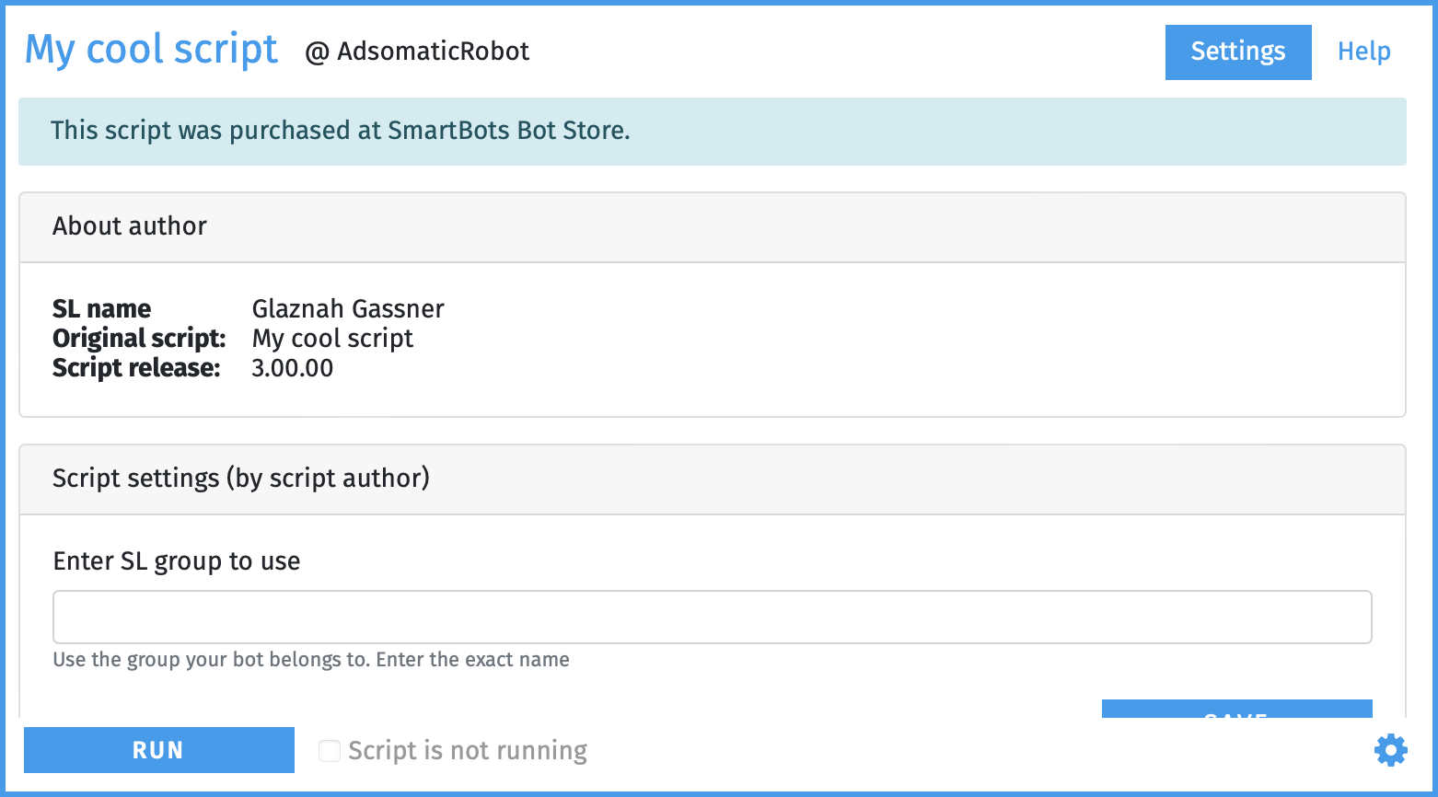Click the 'Enter SL group to use' input
The image size is (1438, 797).
[x=713, y=617]
